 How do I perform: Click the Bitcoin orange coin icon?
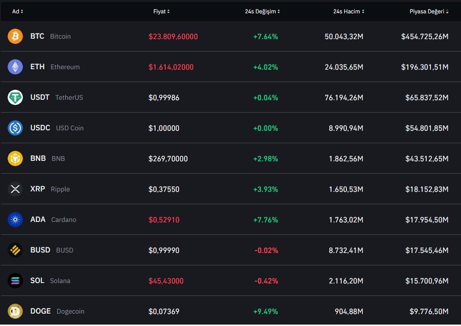coord(15,36)
